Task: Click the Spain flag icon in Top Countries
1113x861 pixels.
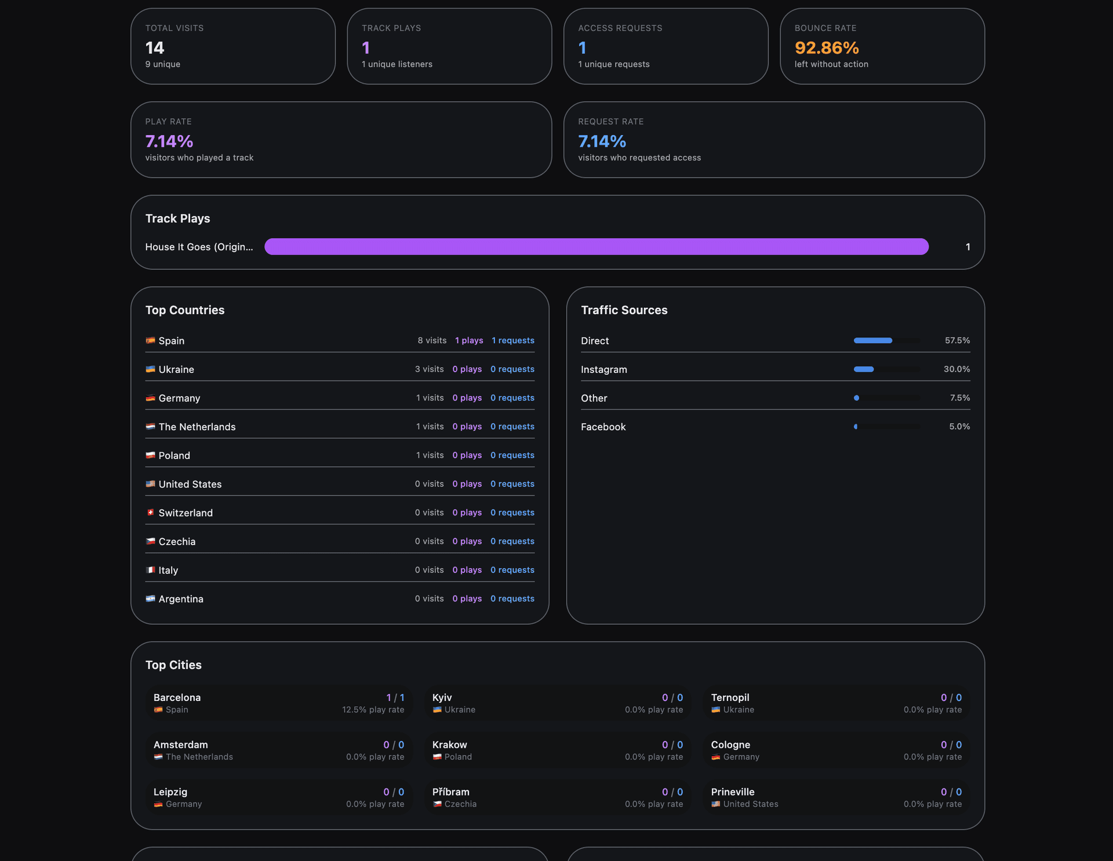Action: [150, 340]
